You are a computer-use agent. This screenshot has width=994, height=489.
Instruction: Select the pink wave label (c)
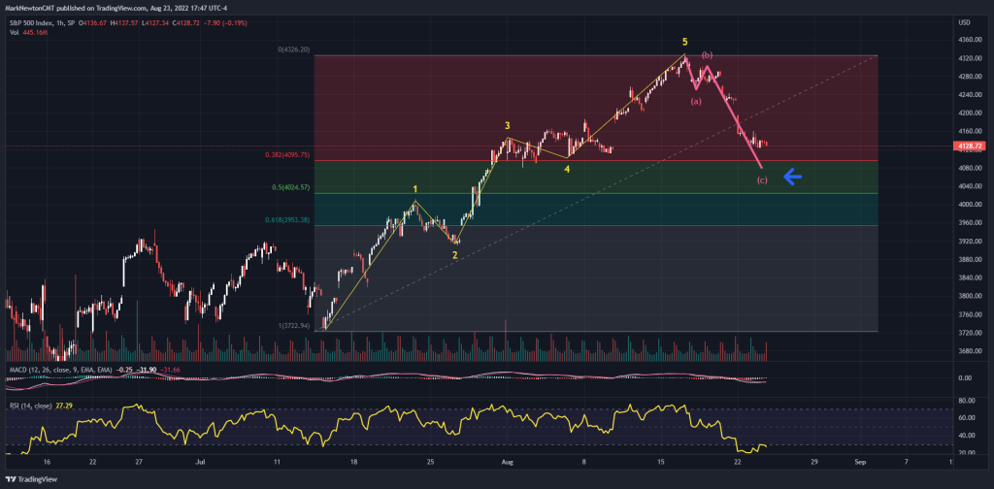click(x=762, y=180)
